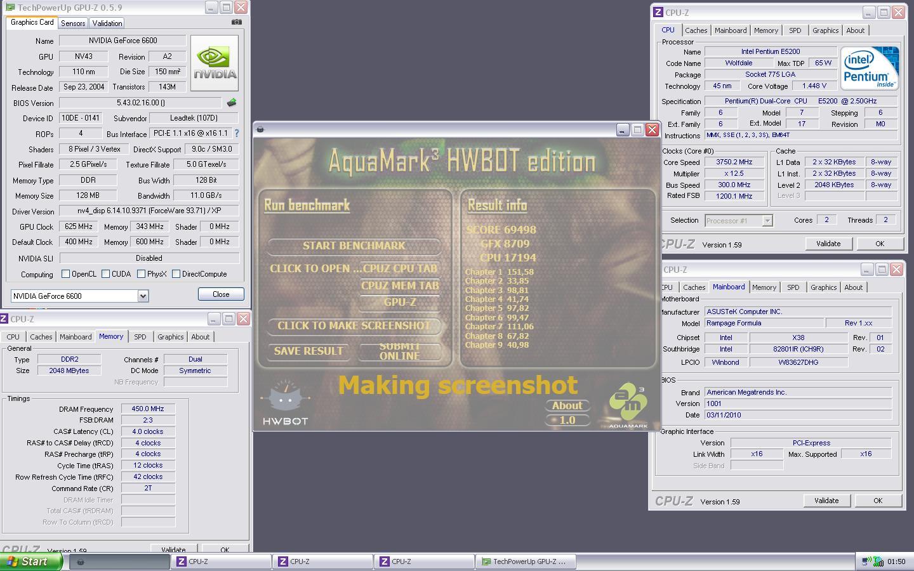
Task: Take GPU-Z screenshot via camera icon
Action: pyautogui.click(x=237, y=22)
